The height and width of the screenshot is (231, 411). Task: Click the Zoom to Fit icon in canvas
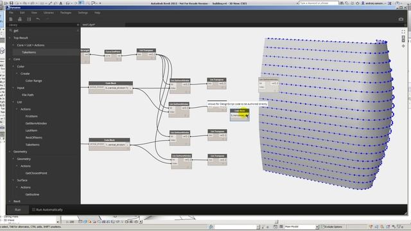[403, 31]
